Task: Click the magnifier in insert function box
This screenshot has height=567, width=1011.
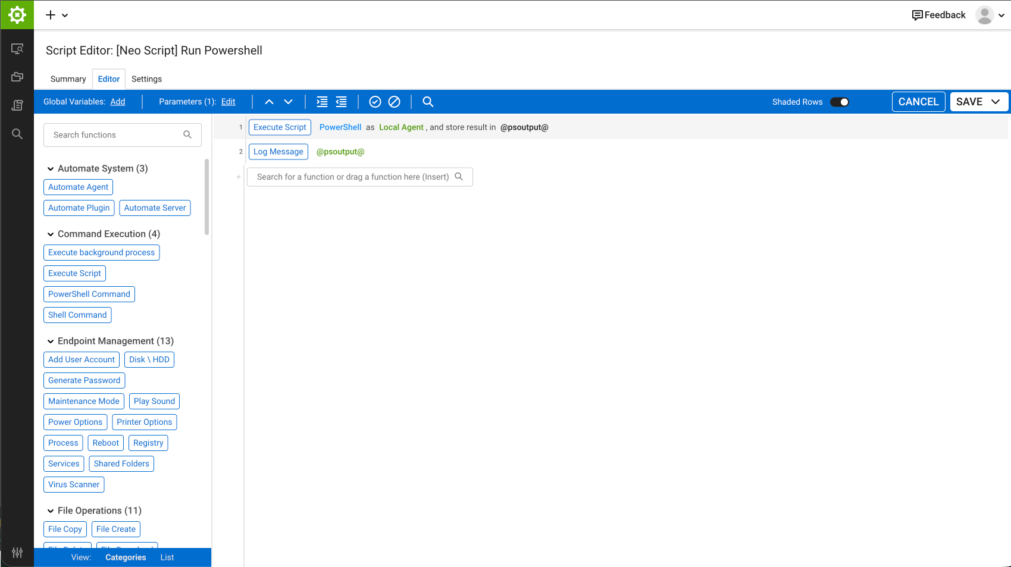Action: pos(459,176)
